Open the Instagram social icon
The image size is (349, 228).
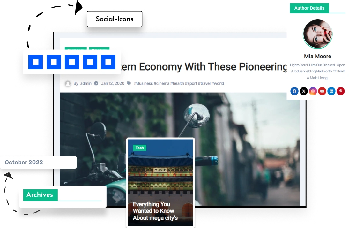[313, 91]
